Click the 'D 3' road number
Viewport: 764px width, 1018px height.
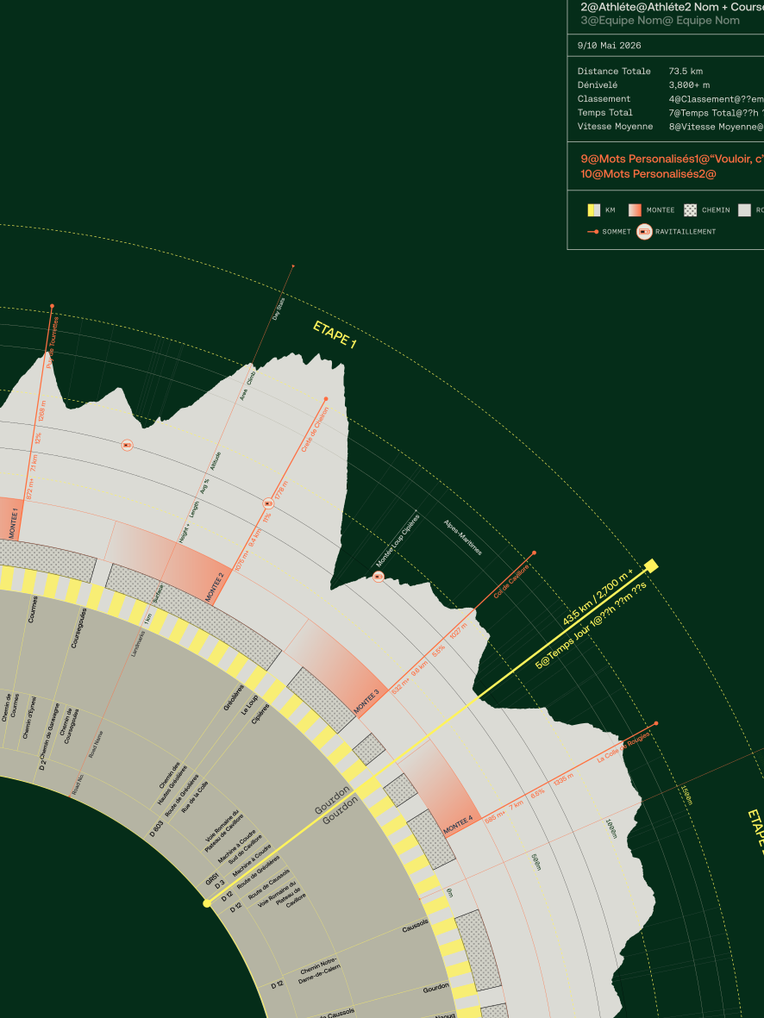point(220,884)
